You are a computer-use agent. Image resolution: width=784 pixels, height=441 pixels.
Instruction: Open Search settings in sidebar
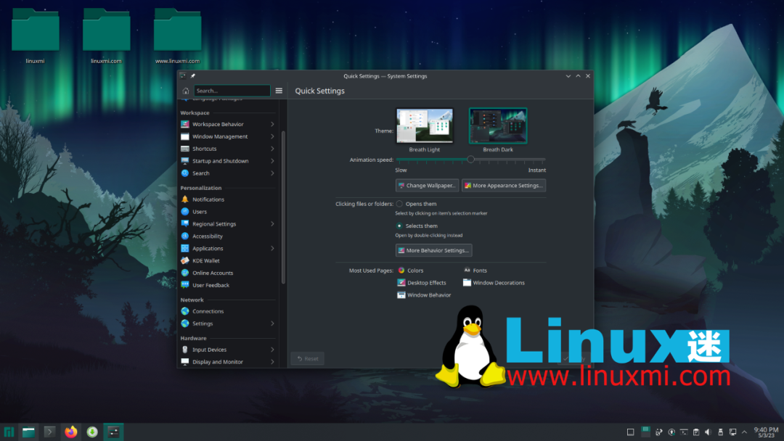click(227, 173)
